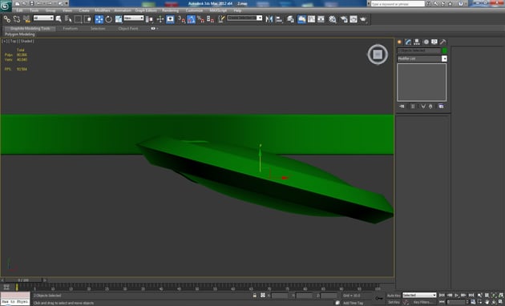Click the viewport [+] label menu
The image size is (505, 306).
(5, 41)
